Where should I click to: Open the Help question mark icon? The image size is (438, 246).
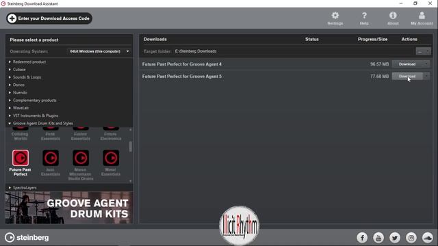point(364,16)
